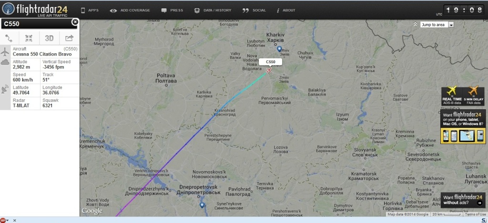Click the mobile apps advertisement banner
Image resolution: width=488 pixels, height=223 pixels.
[463, 127]
